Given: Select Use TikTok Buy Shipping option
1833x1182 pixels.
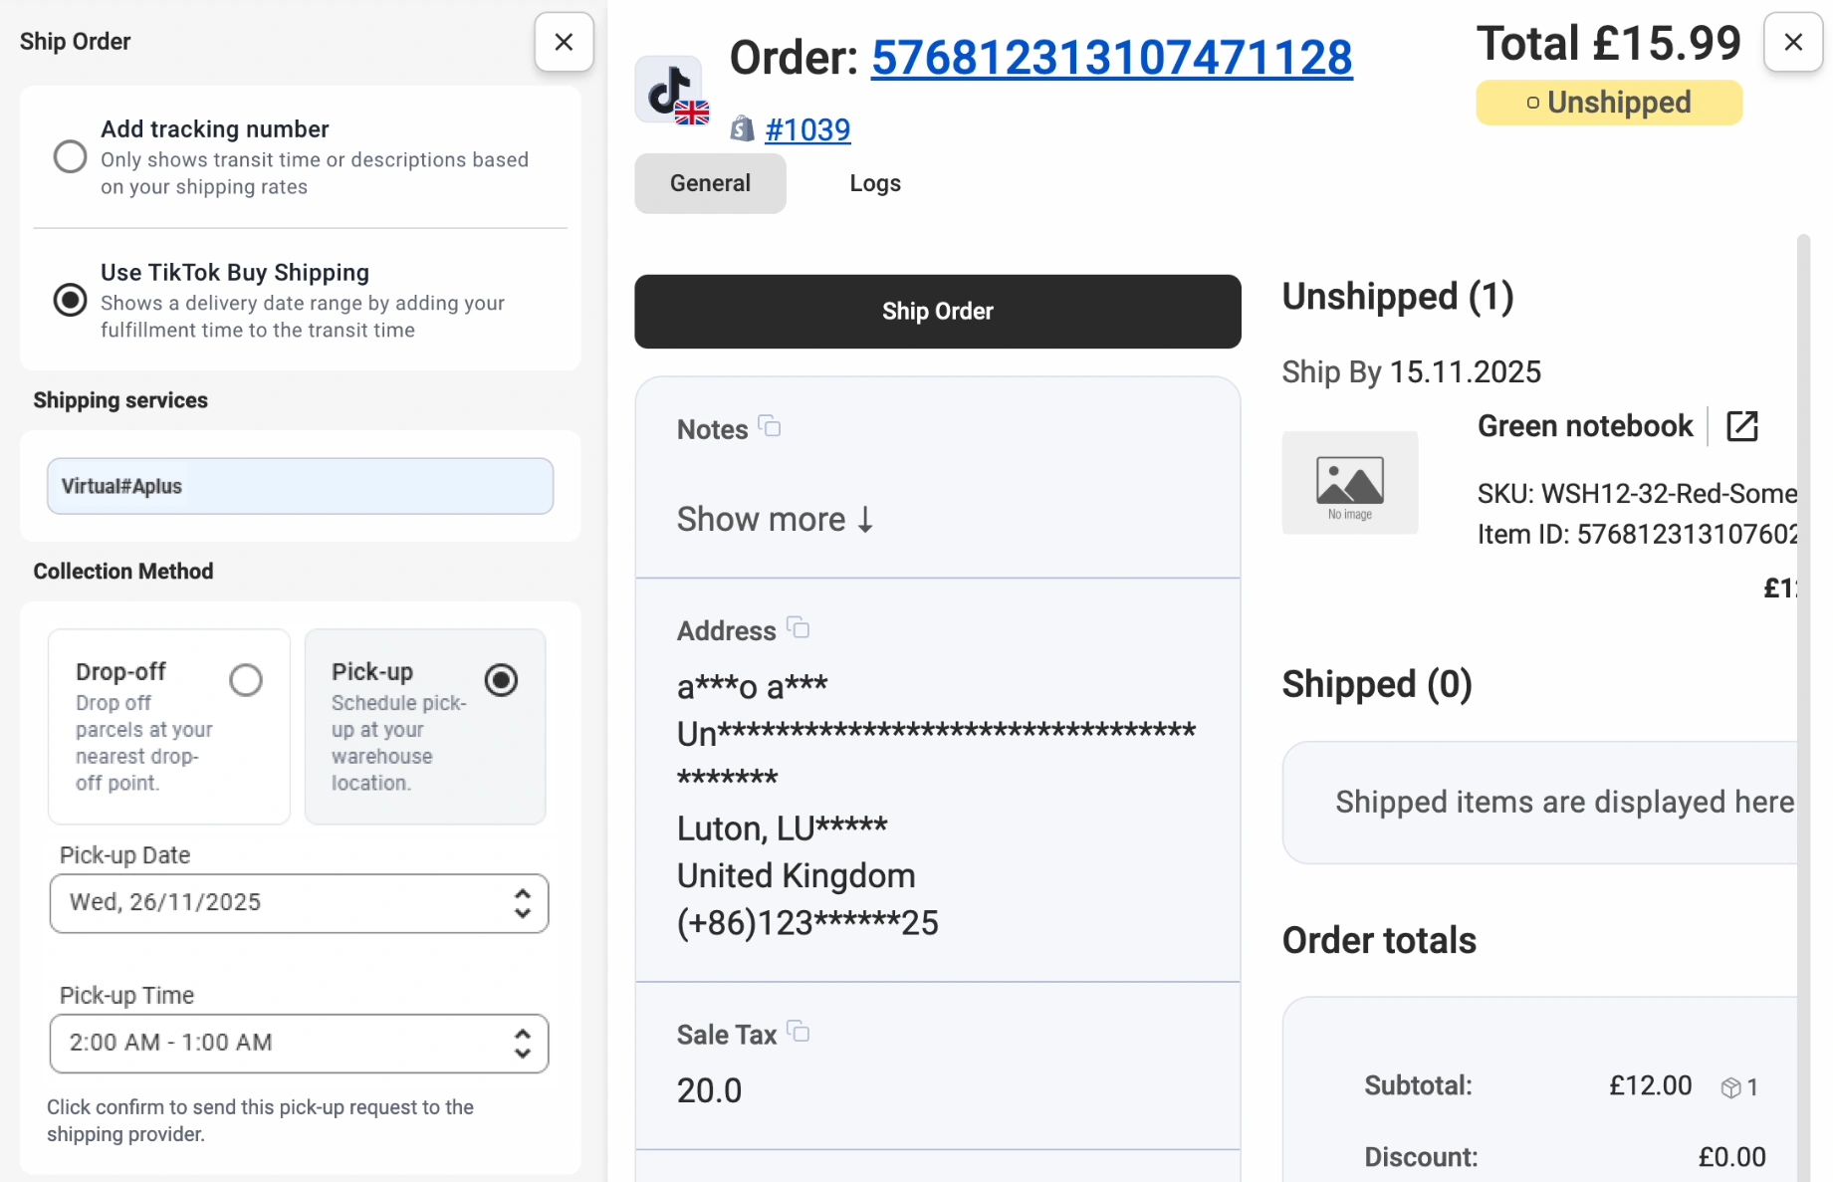Looking at the screenshot, I should point(71,300).
